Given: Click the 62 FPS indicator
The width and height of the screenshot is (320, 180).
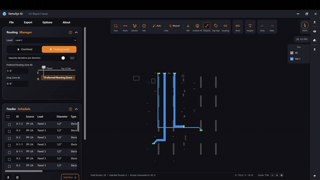Looking at the screenshot, I should pos(302,39).
